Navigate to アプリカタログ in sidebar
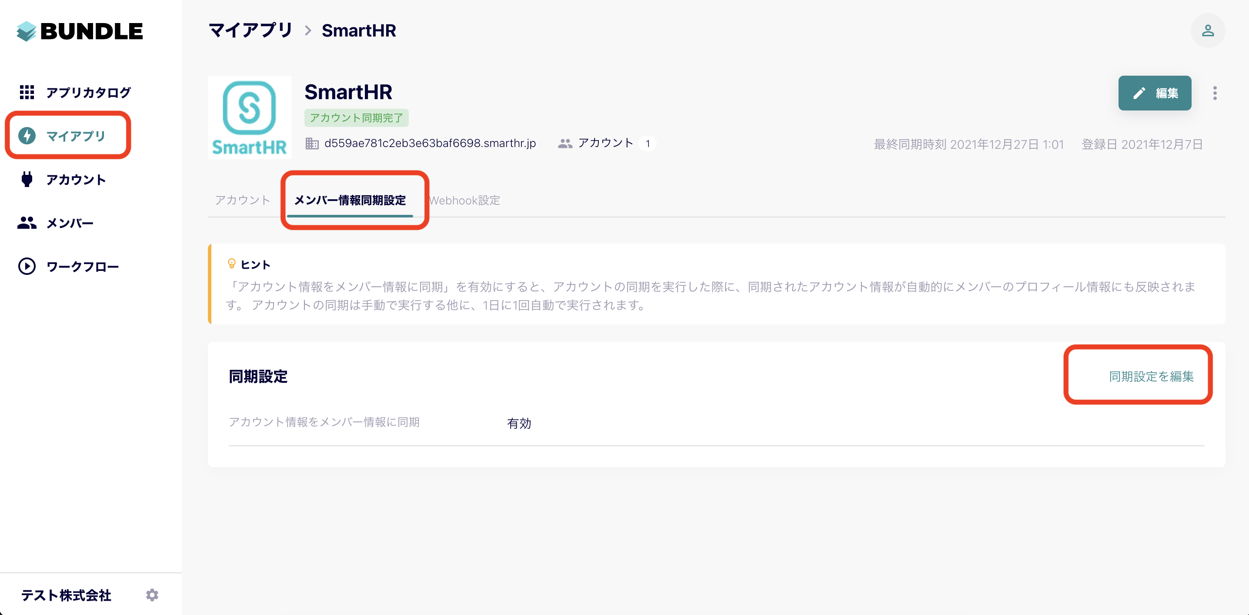1249x615 pixels. 89,92
